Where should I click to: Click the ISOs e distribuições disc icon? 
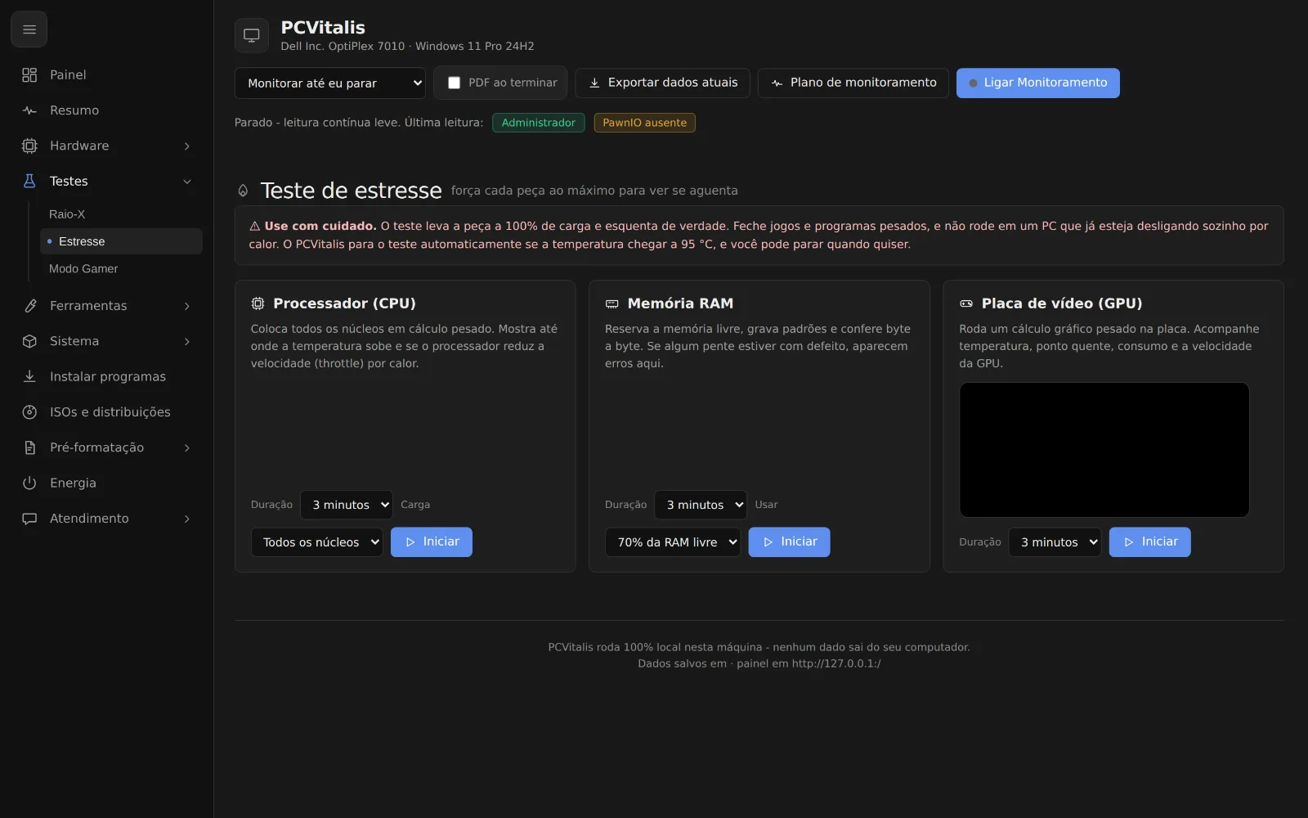29,412
